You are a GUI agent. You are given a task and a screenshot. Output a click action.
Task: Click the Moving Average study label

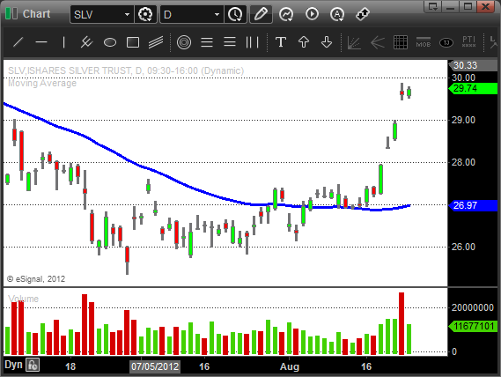(42, 83)
